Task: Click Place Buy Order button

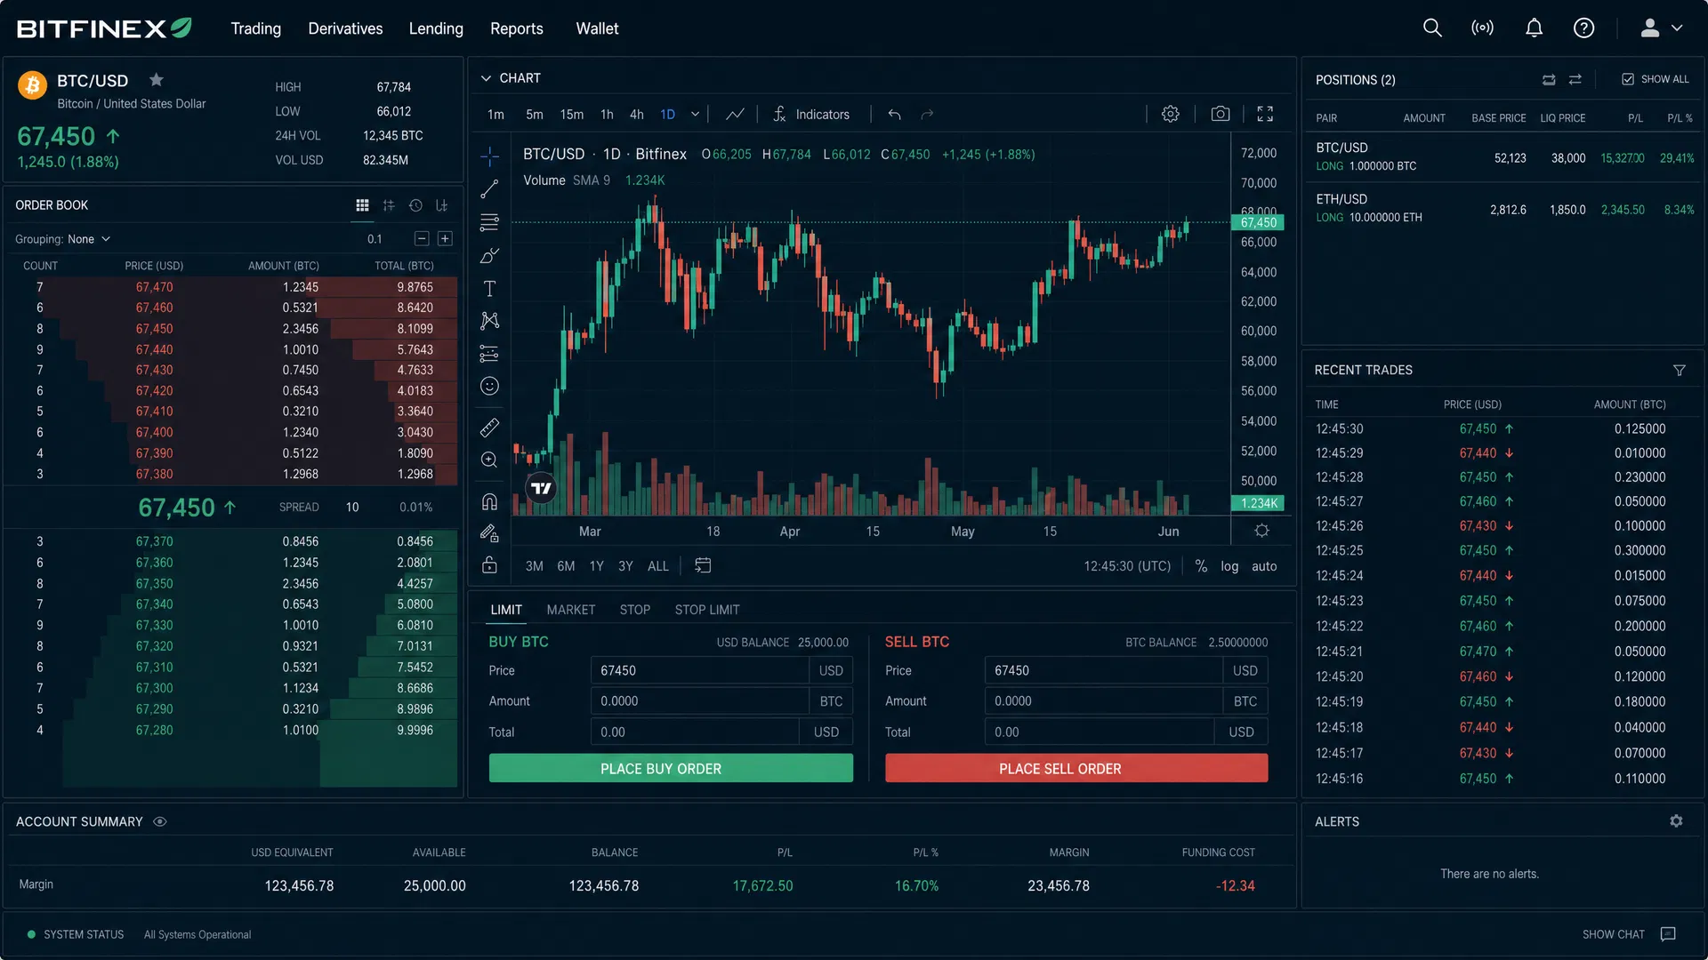Action: [671, 768]
